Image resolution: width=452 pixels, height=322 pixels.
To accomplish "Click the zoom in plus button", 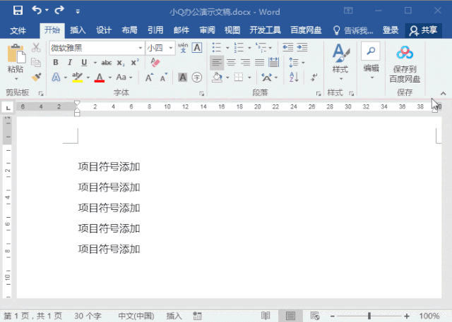I will click(407, 316).
